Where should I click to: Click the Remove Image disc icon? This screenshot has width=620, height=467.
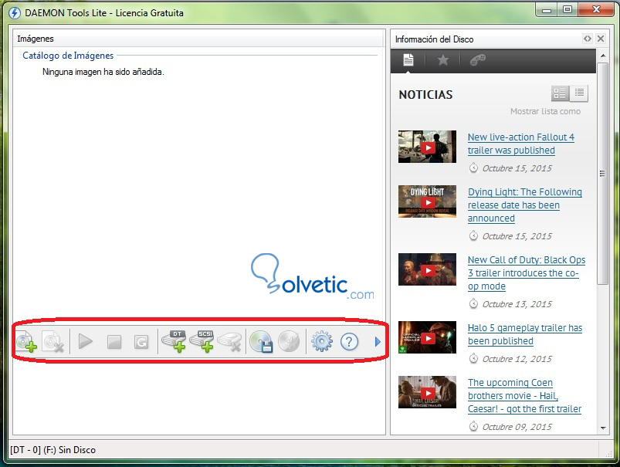pyautogui.click(x=53, y=341)
